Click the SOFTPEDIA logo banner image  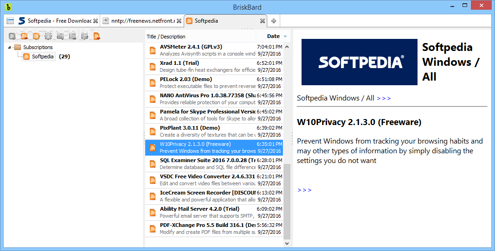[360, 62]
